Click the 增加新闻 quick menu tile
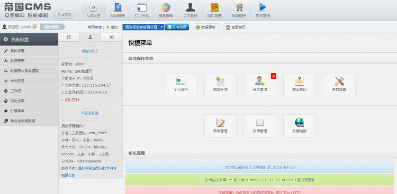This screenshot has height=194, width=397. 220,85
